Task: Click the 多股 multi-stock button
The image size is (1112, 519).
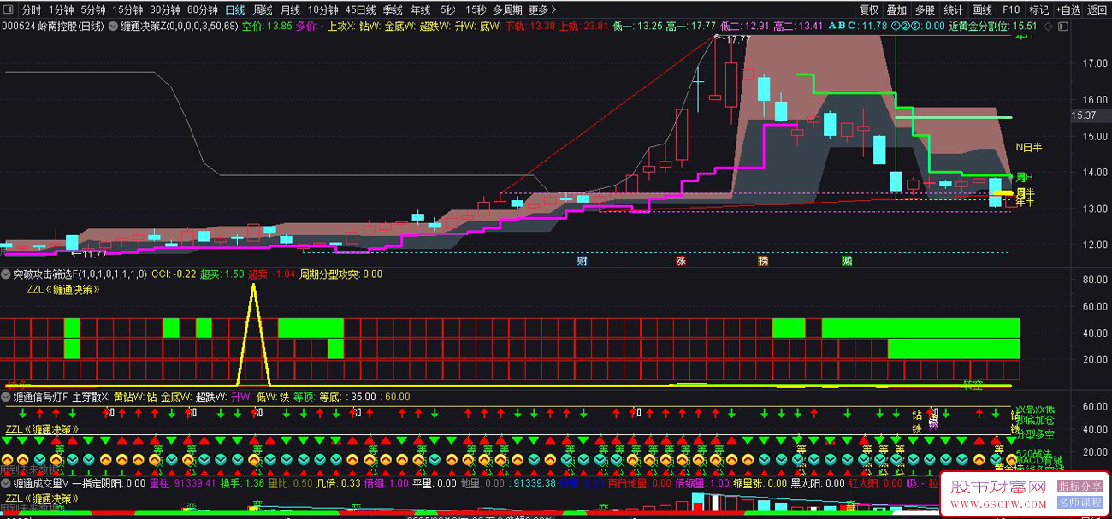Action: click(925, 10)
